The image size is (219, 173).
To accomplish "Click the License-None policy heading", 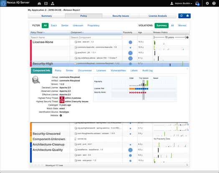I will 43,42.
